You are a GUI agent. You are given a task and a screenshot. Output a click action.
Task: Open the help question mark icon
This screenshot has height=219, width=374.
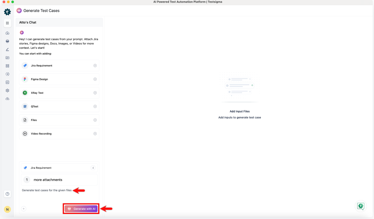click(x=7, y=194)
